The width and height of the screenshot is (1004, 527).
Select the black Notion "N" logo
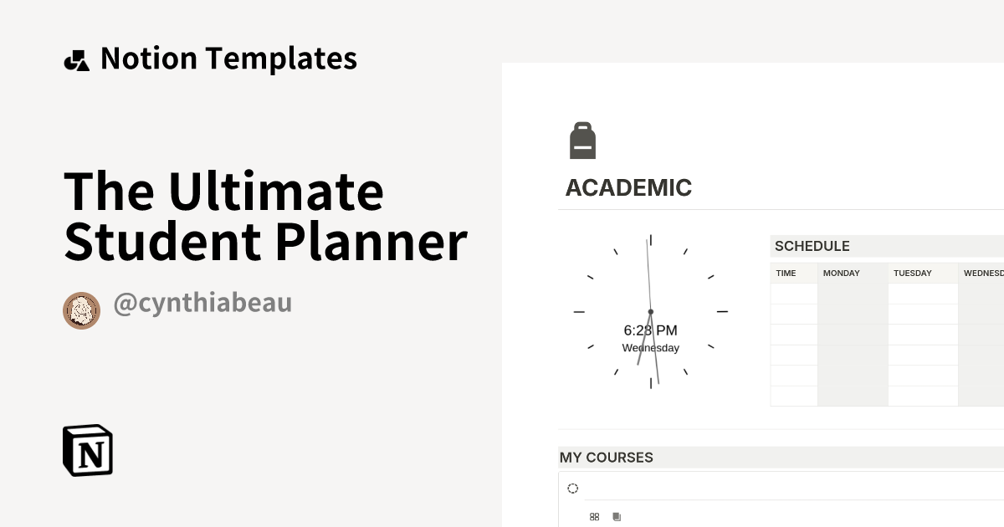point(88,450)
